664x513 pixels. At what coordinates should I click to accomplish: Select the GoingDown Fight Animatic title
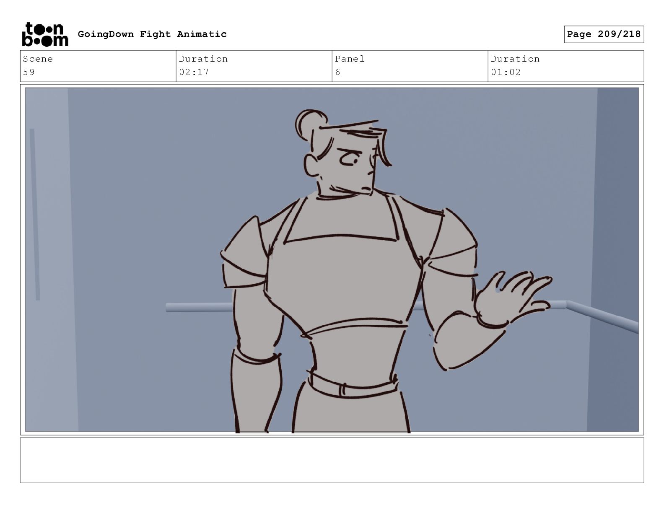coord(152,34)
